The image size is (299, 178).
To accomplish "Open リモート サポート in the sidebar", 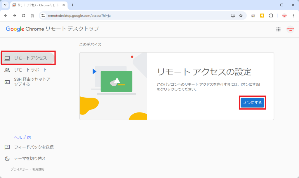I will [x=30, y=70].
